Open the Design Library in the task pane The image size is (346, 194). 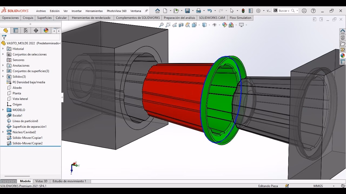click(342, 37)
